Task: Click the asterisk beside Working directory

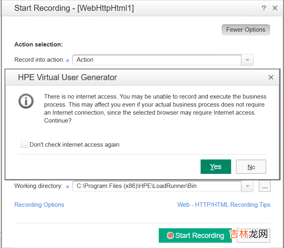Action: (x=67, y=187)
